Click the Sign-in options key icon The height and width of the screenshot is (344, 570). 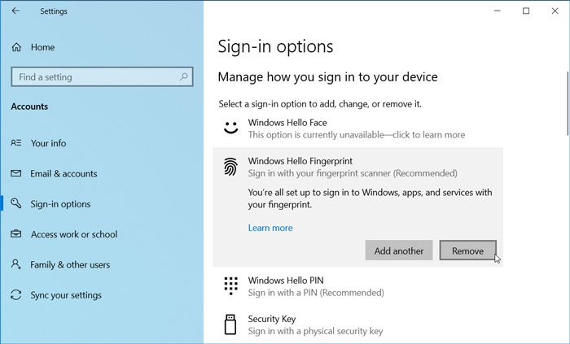tap(16, 204)
